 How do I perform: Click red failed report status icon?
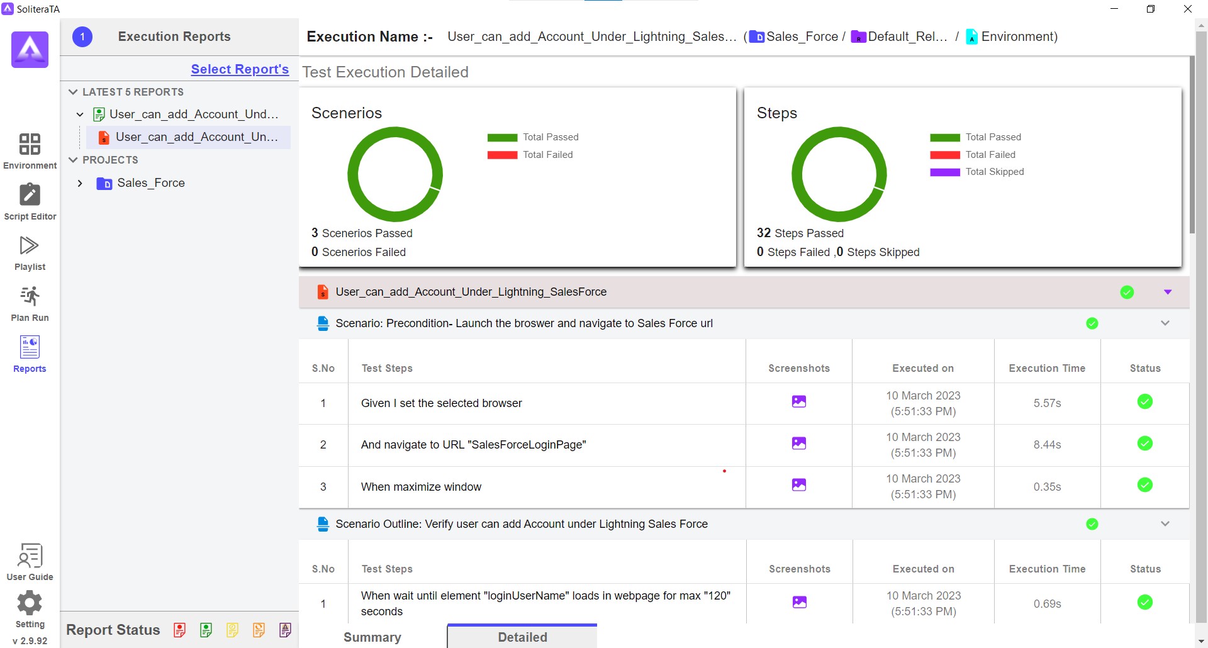pyautogui.click(x=180, y=630)
